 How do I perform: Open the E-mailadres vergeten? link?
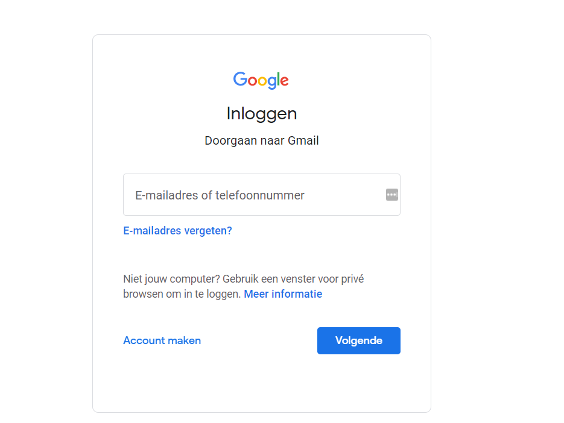coord(177,230)
